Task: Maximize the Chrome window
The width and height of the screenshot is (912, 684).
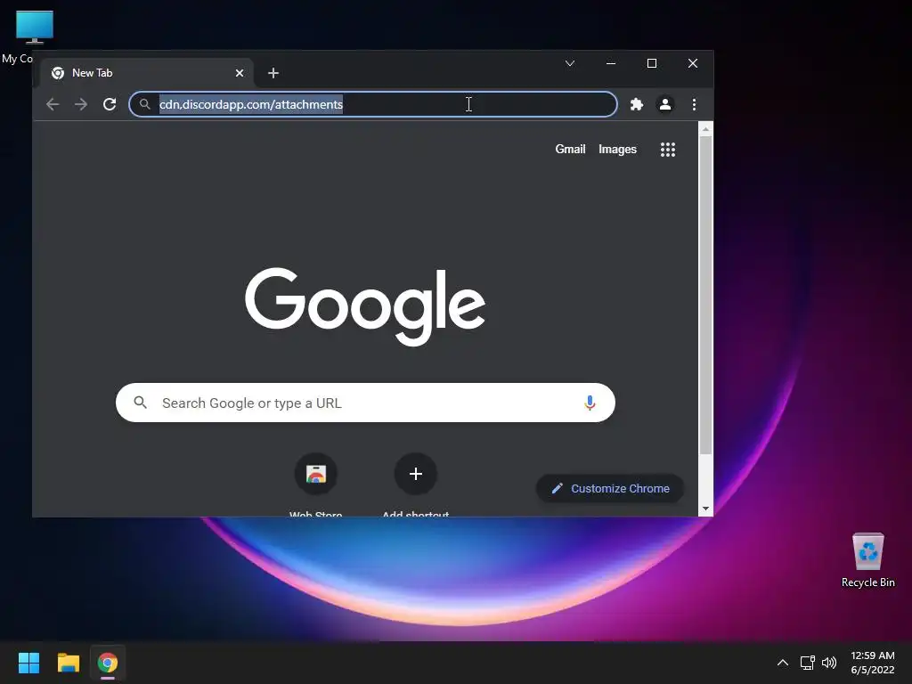Action: pos(651,63)
